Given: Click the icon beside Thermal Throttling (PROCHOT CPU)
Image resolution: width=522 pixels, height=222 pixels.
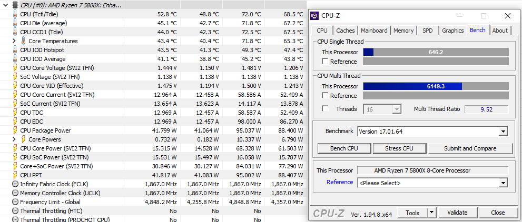Looking at the screenshot, I should [x=15, y=220].
